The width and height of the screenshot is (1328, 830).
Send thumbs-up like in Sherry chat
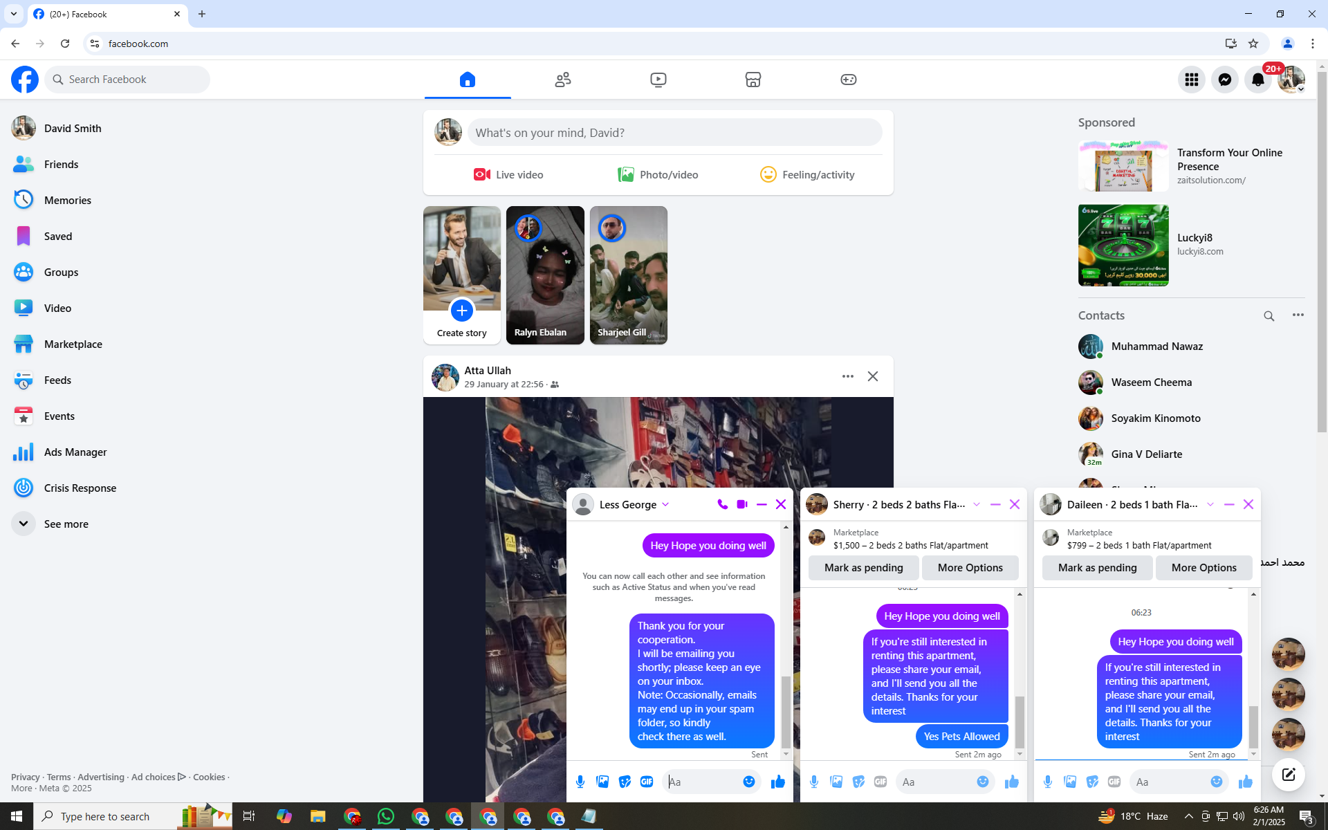point(1012,782)
